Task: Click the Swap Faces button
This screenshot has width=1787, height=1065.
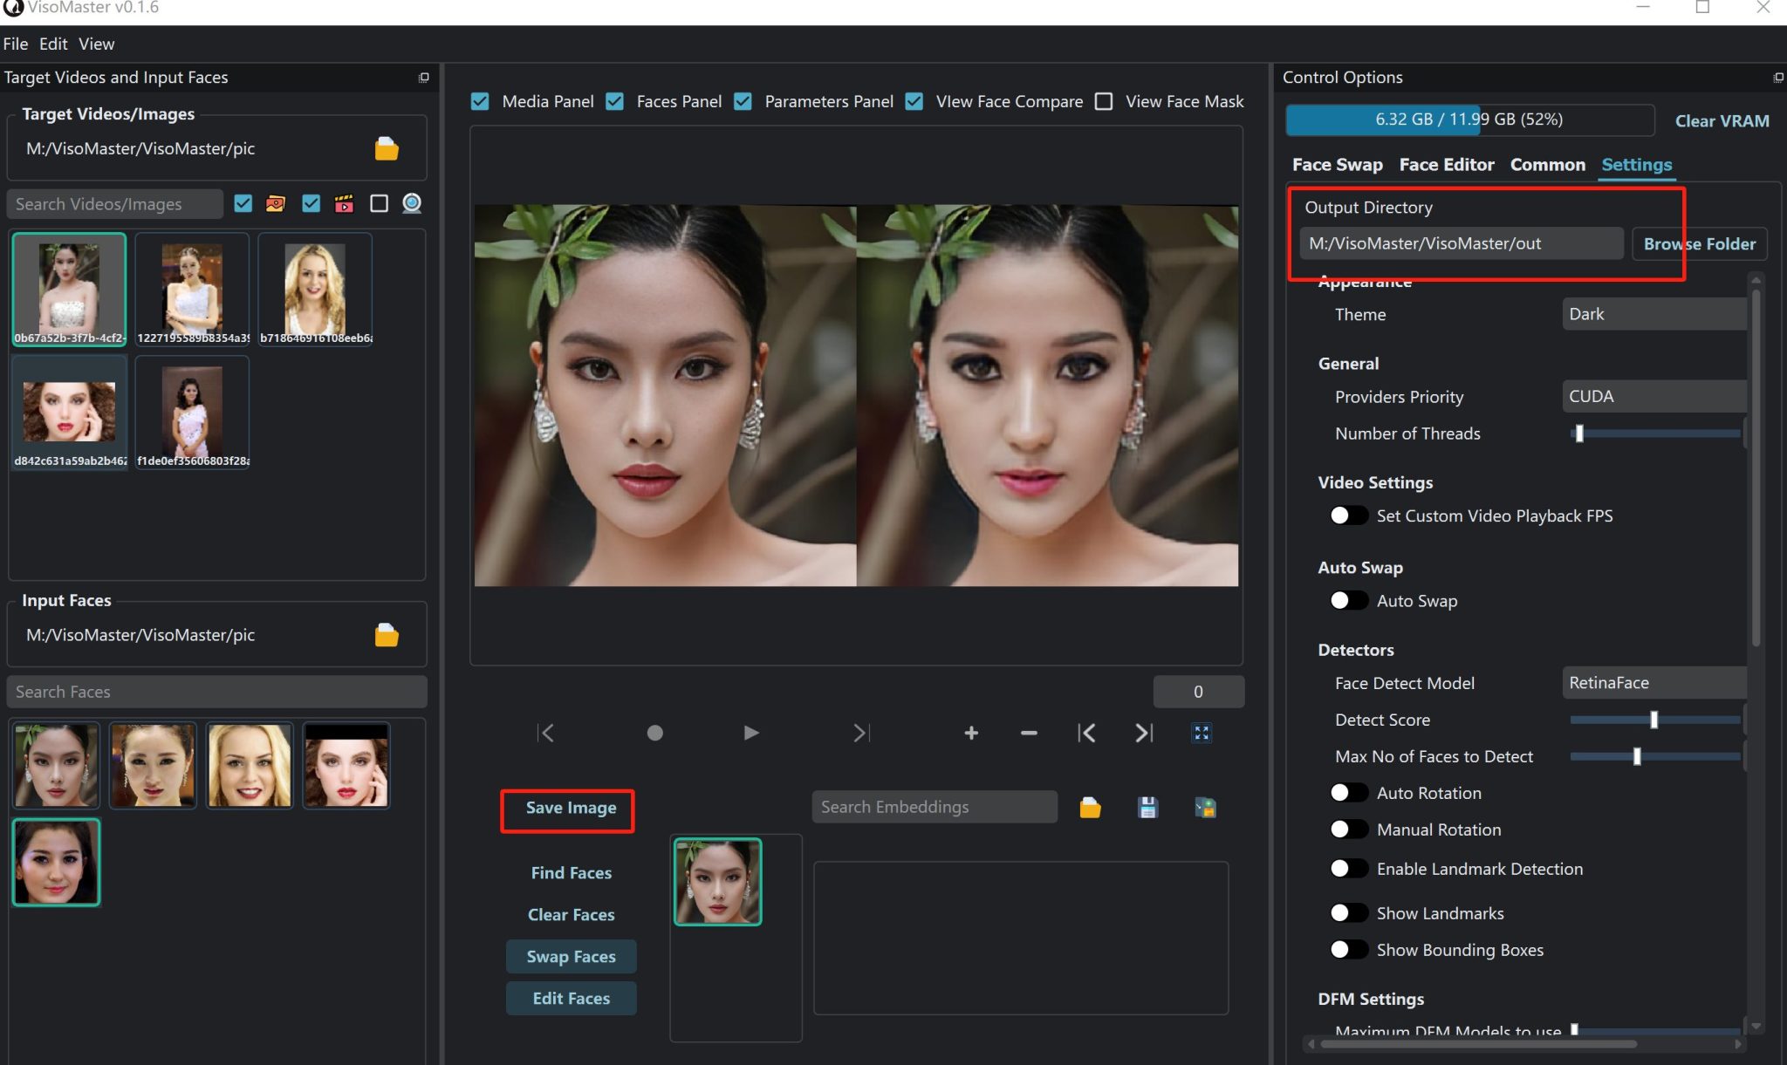Action: 571,957
